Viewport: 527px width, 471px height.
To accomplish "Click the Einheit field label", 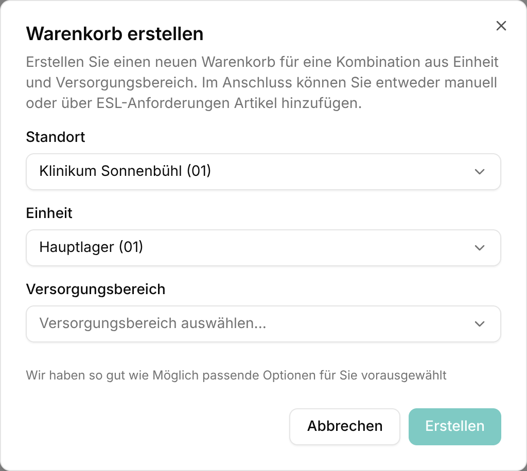I will [x=49, y=213].
